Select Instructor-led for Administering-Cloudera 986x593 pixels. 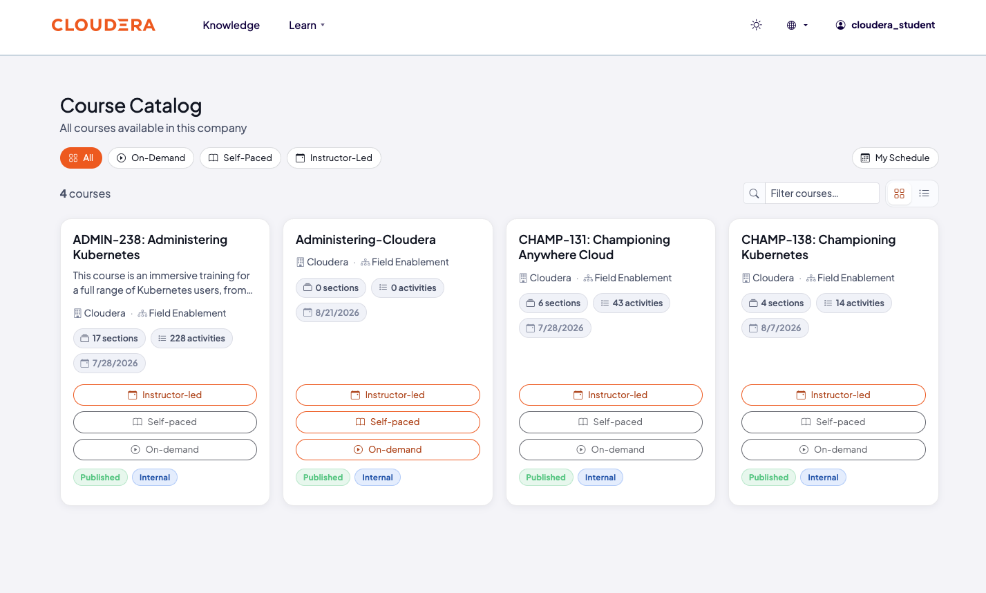[388, 395]
